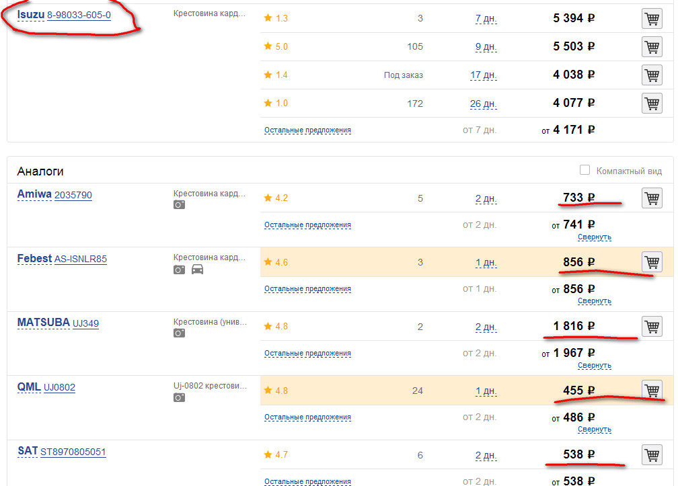Viewport: 678px width, 486px height.
Task: Click the star rating 1.3 seller
Action: click(276, 18)
